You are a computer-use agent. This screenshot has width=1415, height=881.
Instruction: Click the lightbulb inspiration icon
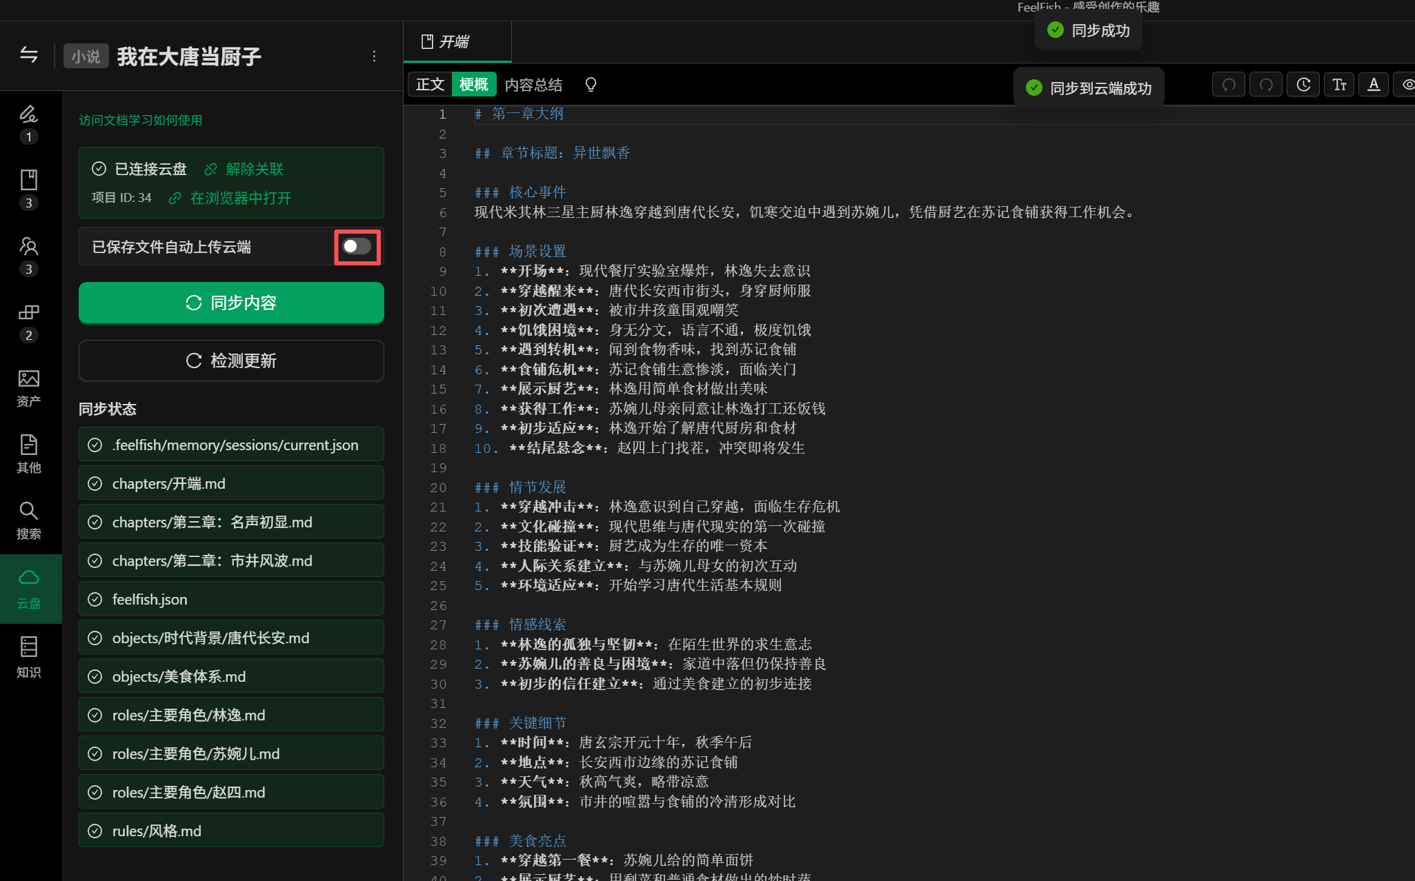pos(591,85)
